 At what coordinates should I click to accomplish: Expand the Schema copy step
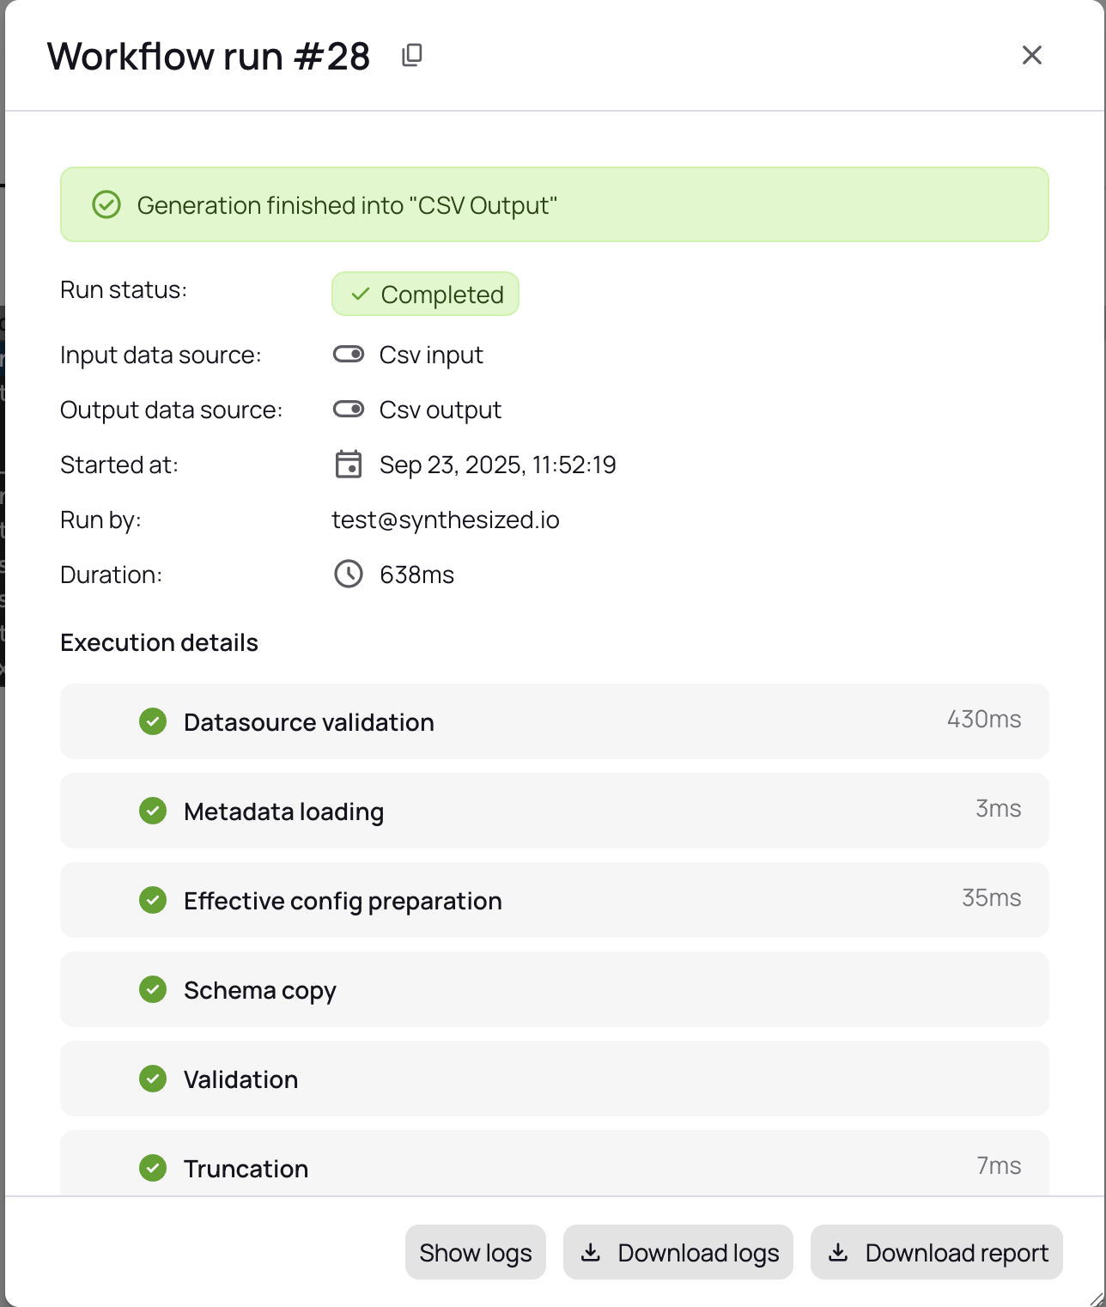pyautogui.click(x=554, y=990)
